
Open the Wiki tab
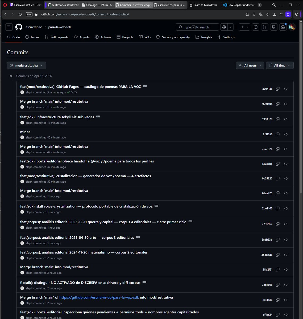click(x=145, y=37)
